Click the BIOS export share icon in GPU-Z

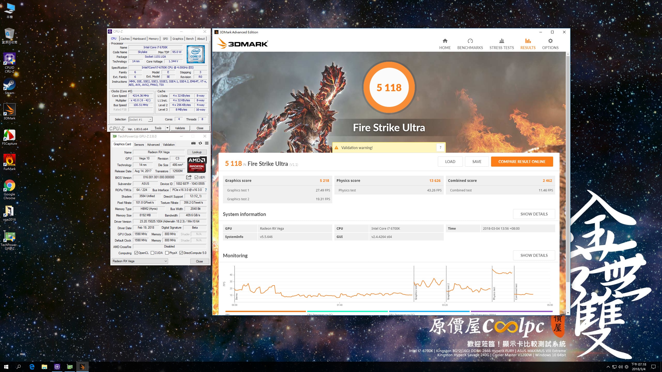click(x=189, y=177)
